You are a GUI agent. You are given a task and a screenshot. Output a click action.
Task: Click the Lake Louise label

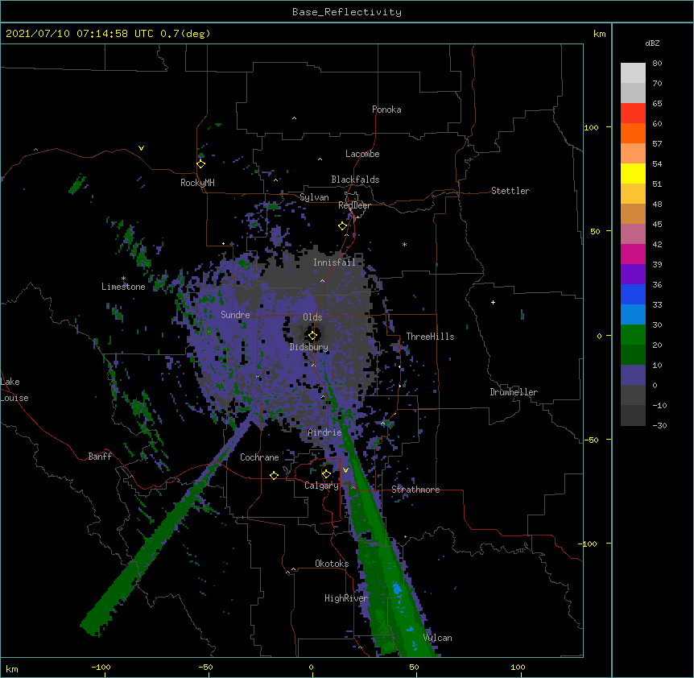14,390
